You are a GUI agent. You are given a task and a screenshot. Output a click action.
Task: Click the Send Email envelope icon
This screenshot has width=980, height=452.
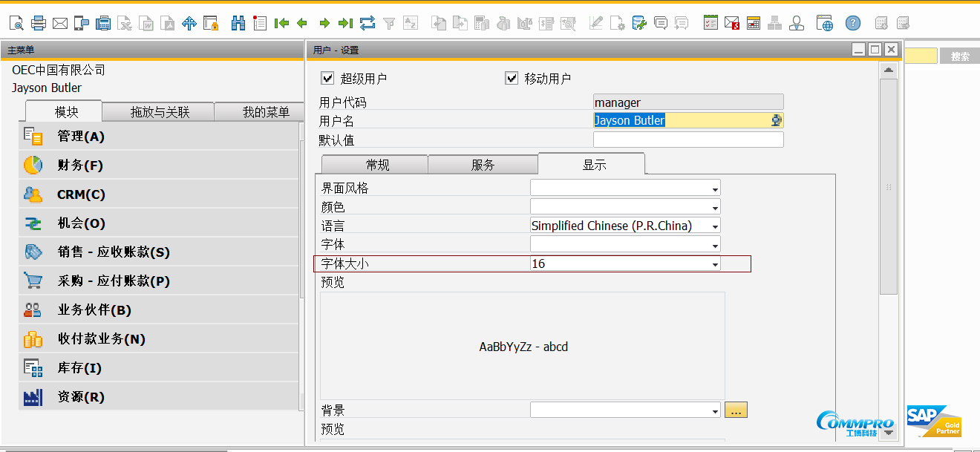[60, 23]
